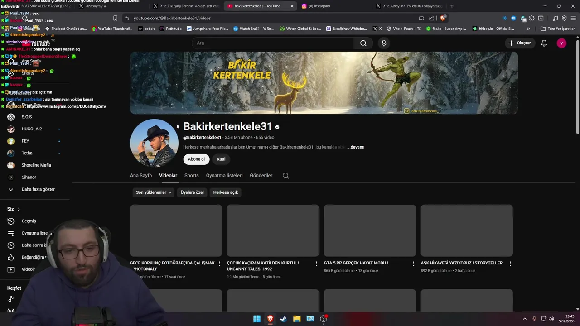Search within channel using magnifier icon
This screenshot has height=326, width=580.
[x=285, y=176]
